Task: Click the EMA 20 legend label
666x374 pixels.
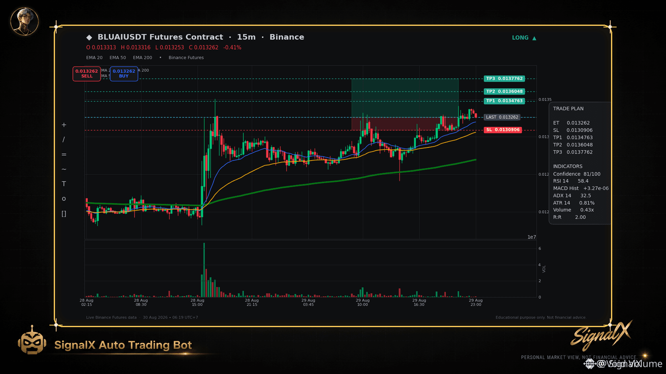Action: [94, 58]
